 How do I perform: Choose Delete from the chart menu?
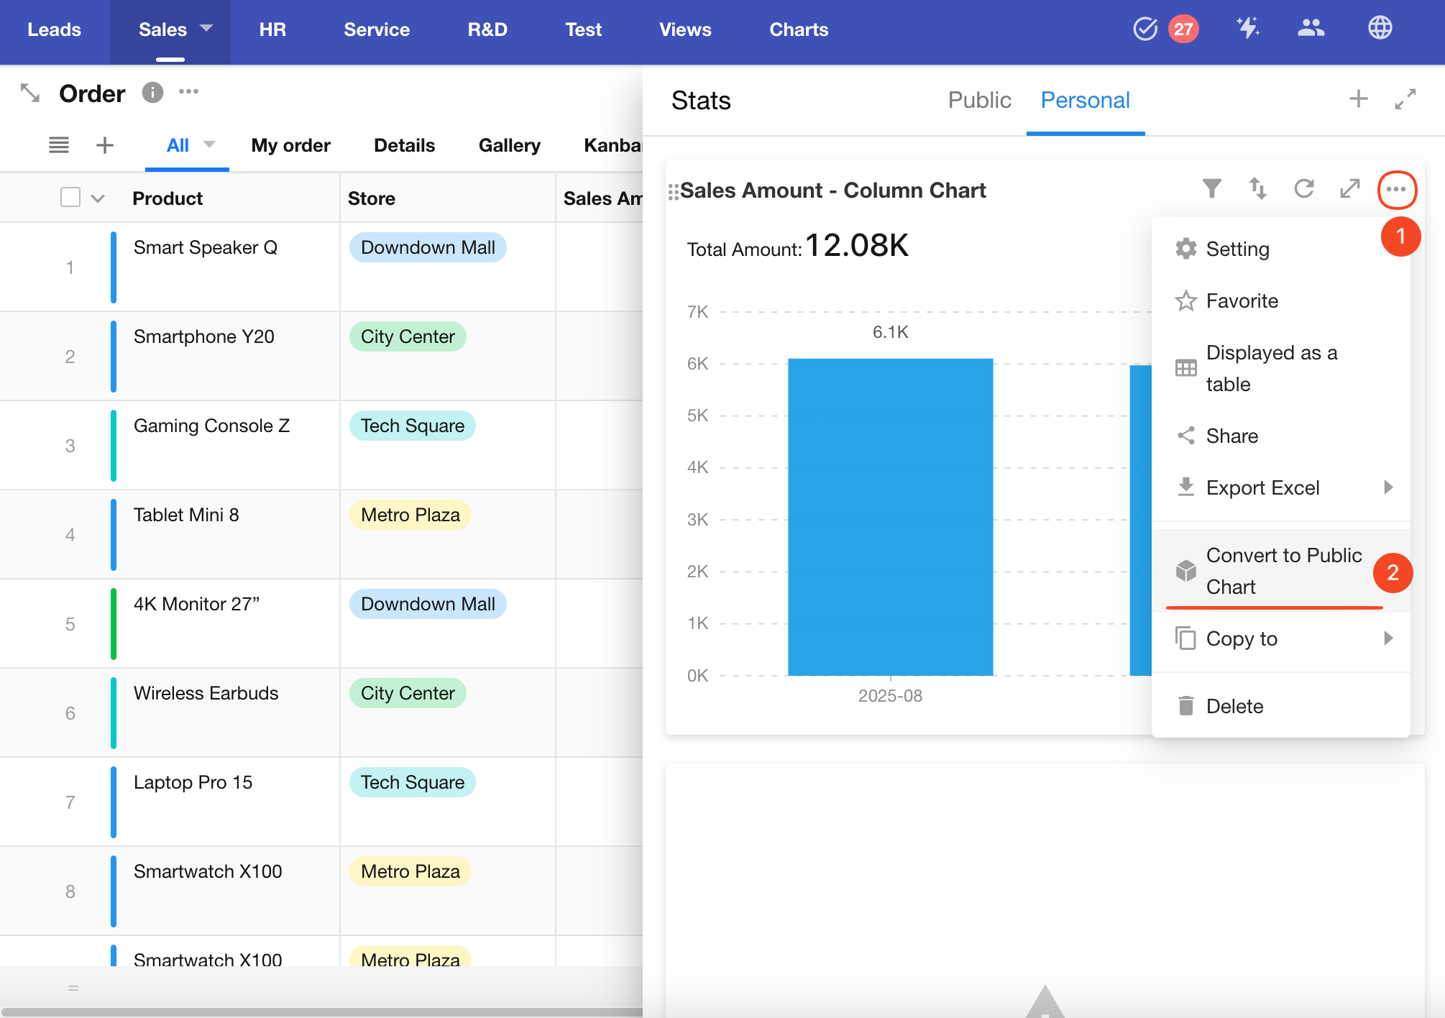coord(1234,706)
